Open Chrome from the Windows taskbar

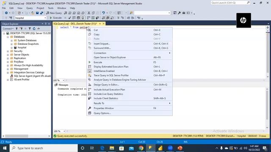coord(141,148)
